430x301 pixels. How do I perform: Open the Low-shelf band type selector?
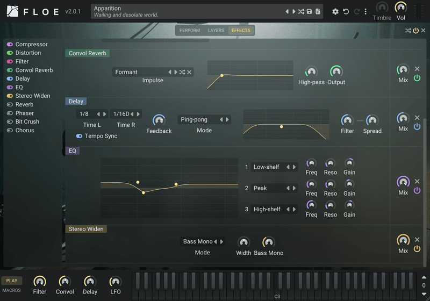point(274,167)
